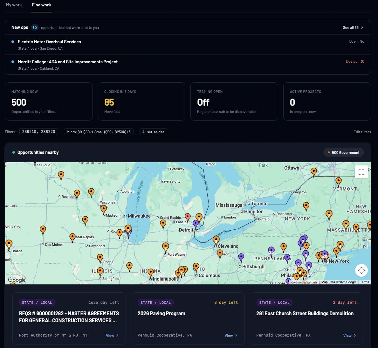Click the orange pin near Grand Rapids
This screenshot has height=348, width=378.
pyautogui.click(x=163, y=224)
